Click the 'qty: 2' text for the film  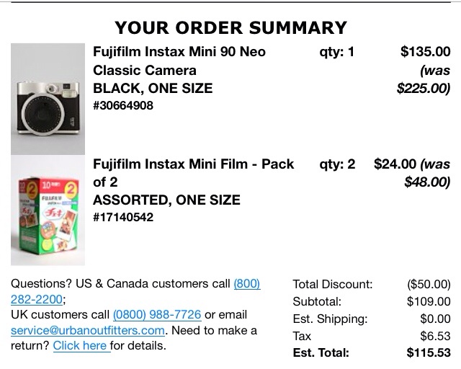pyautogui.click(x=337, y=164)
